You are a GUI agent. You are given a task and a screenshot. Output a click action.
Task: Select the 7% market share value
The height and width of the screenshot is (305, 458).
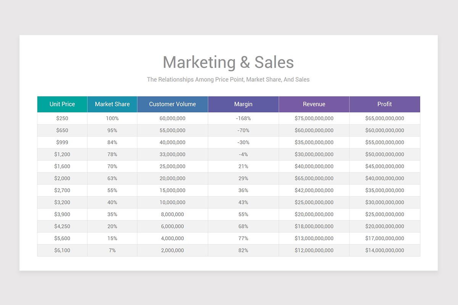pos(112,250)
